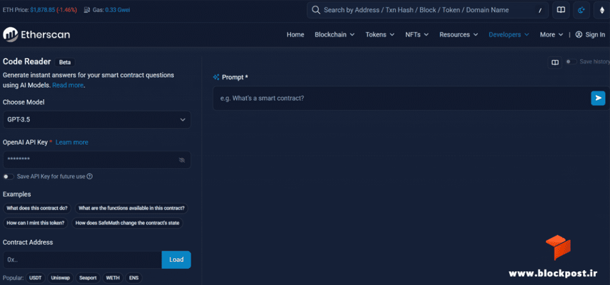610x285 pixels.
Task: Click the help icon beside Save API Key
Action: coord(89,176)
